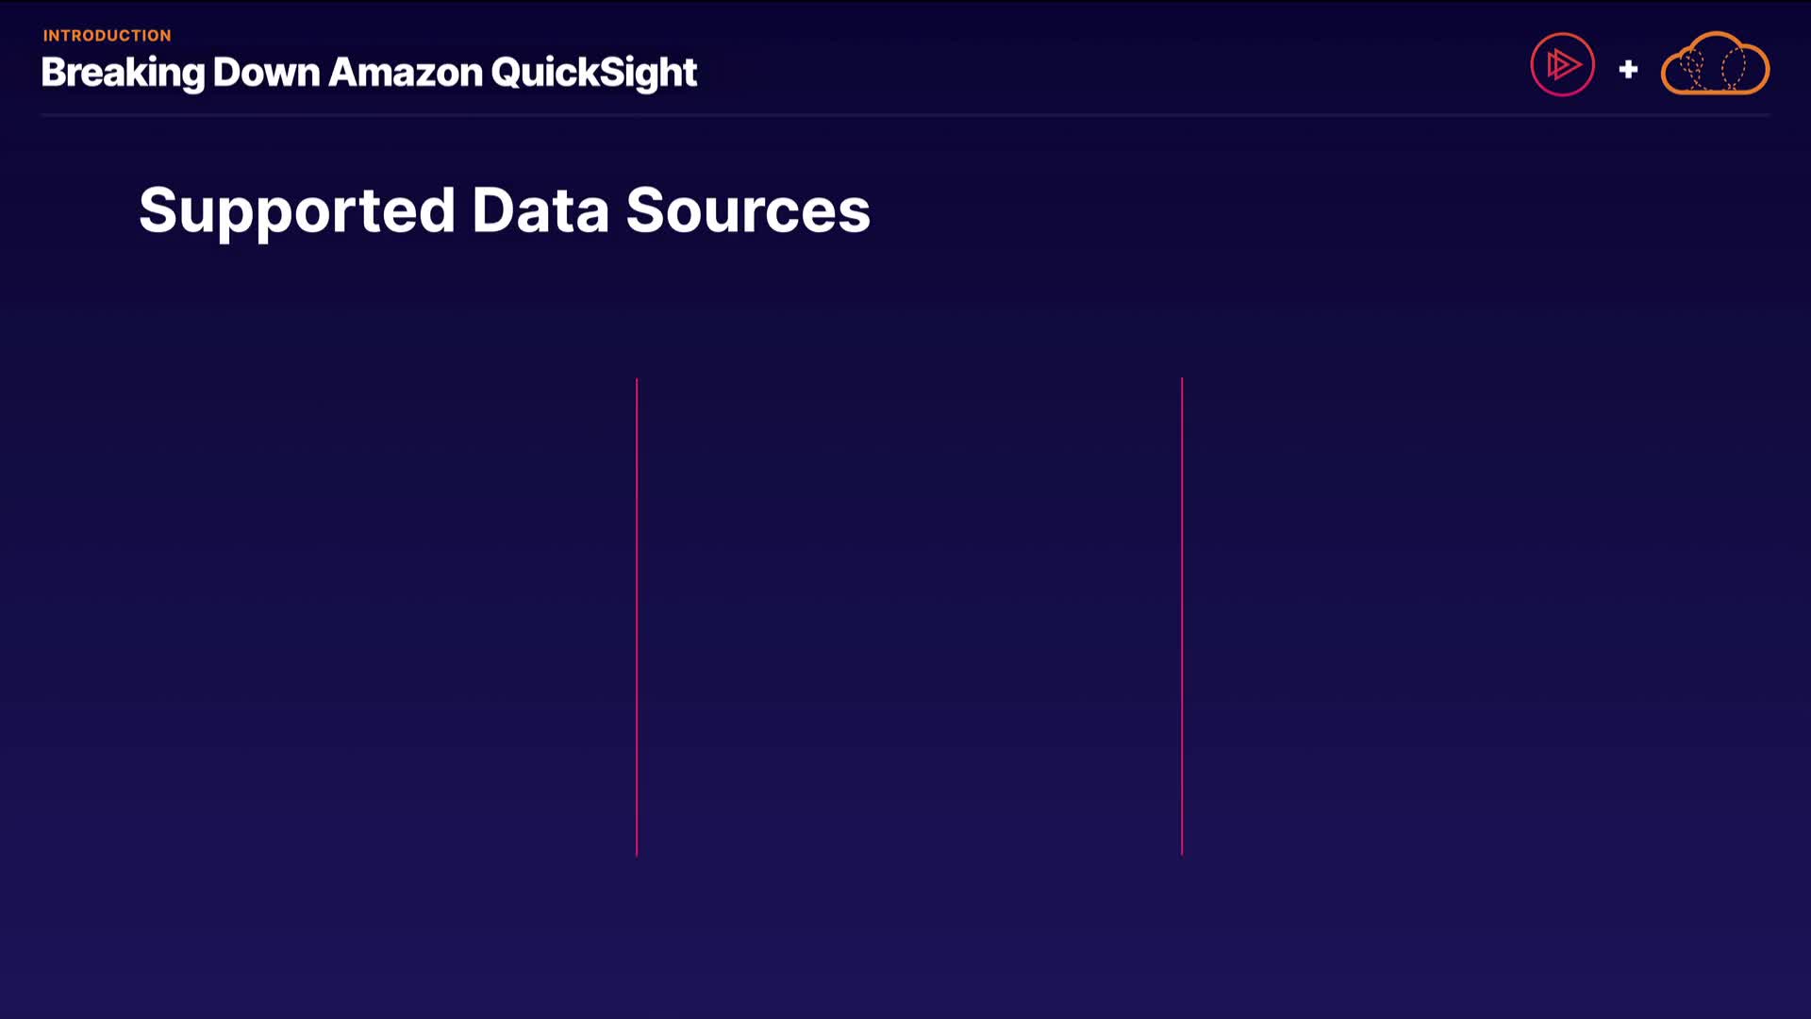Click the Pluralsight play-button logo

(x=1563, y=65)
